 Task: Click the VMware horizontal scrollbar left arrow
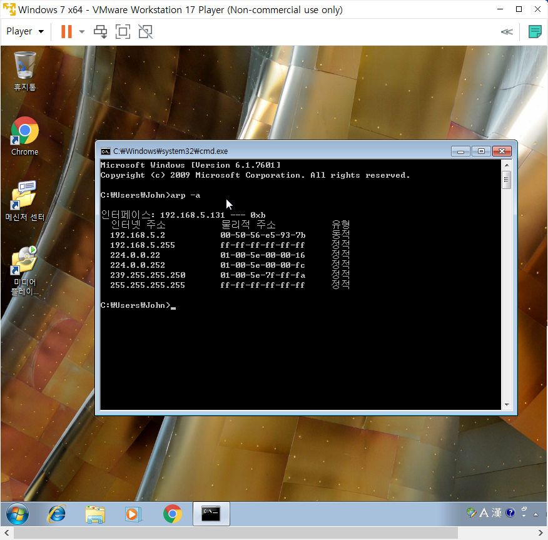coord(7,533)
